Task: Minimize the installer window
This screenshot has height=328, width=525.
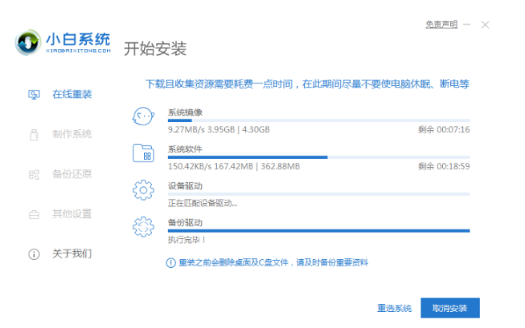Action: tap(467, 25)
